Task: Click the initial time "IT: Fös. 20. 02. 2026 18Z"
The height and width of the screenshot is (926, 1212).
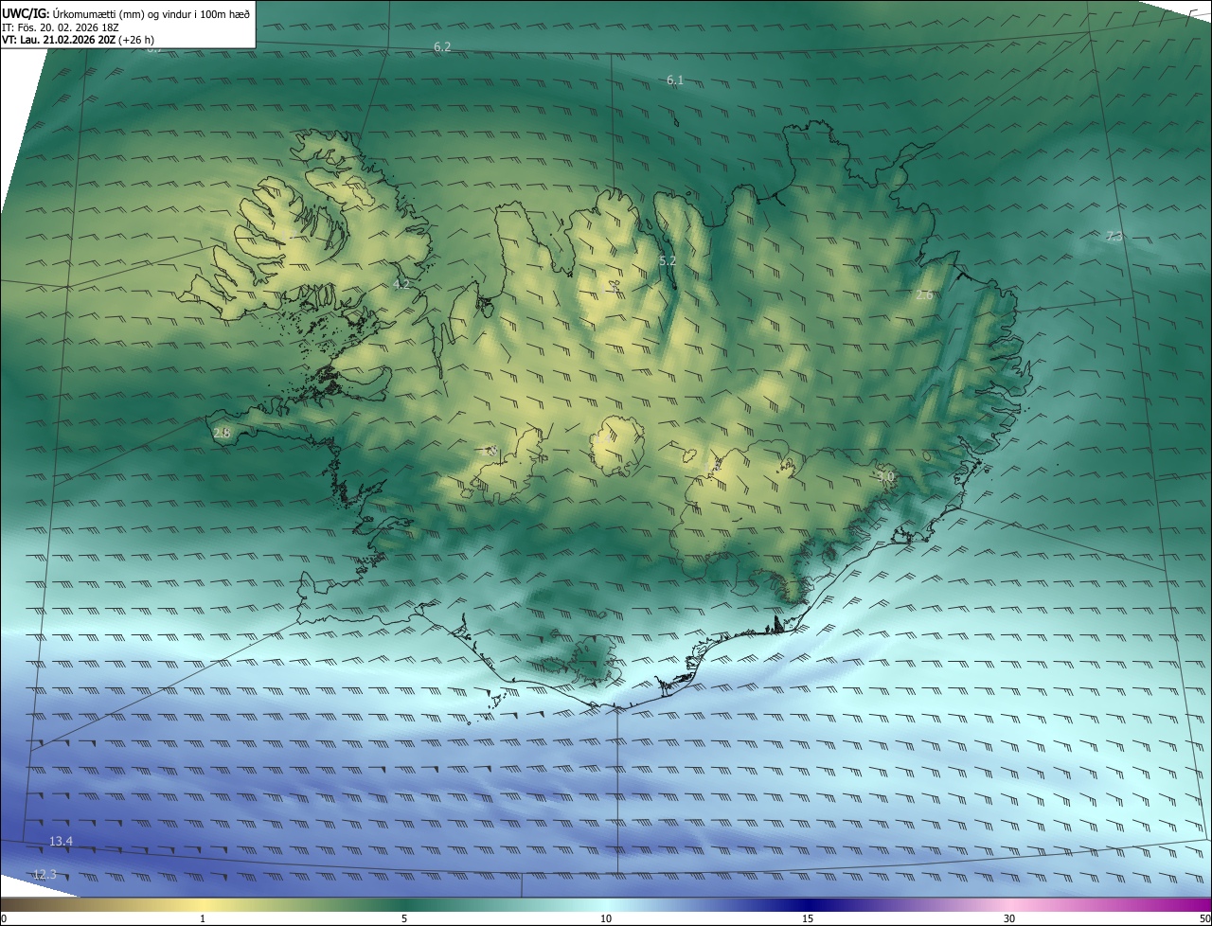Action: [60, 27]
